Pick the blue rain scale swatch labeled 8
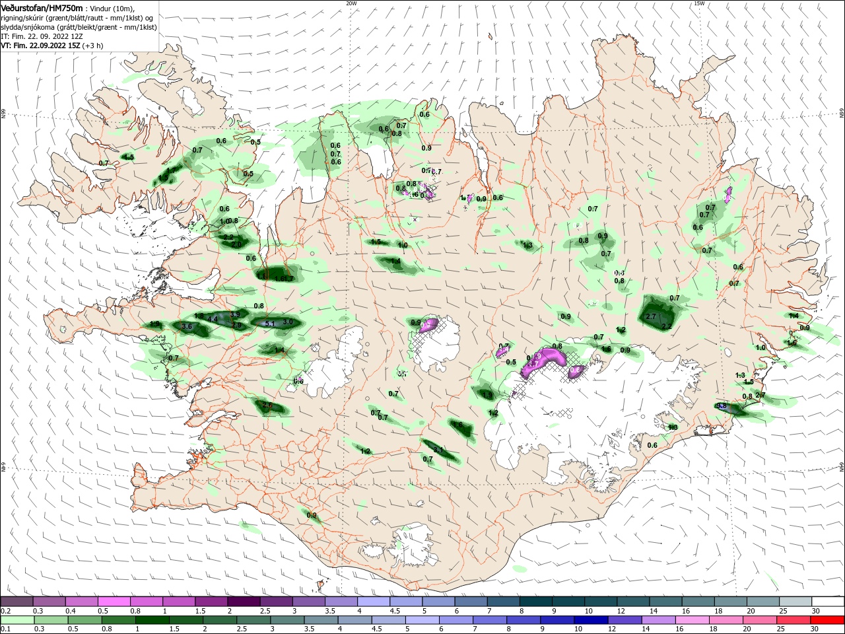Screen dimensions: 845x634 click(x=522, y=620)
